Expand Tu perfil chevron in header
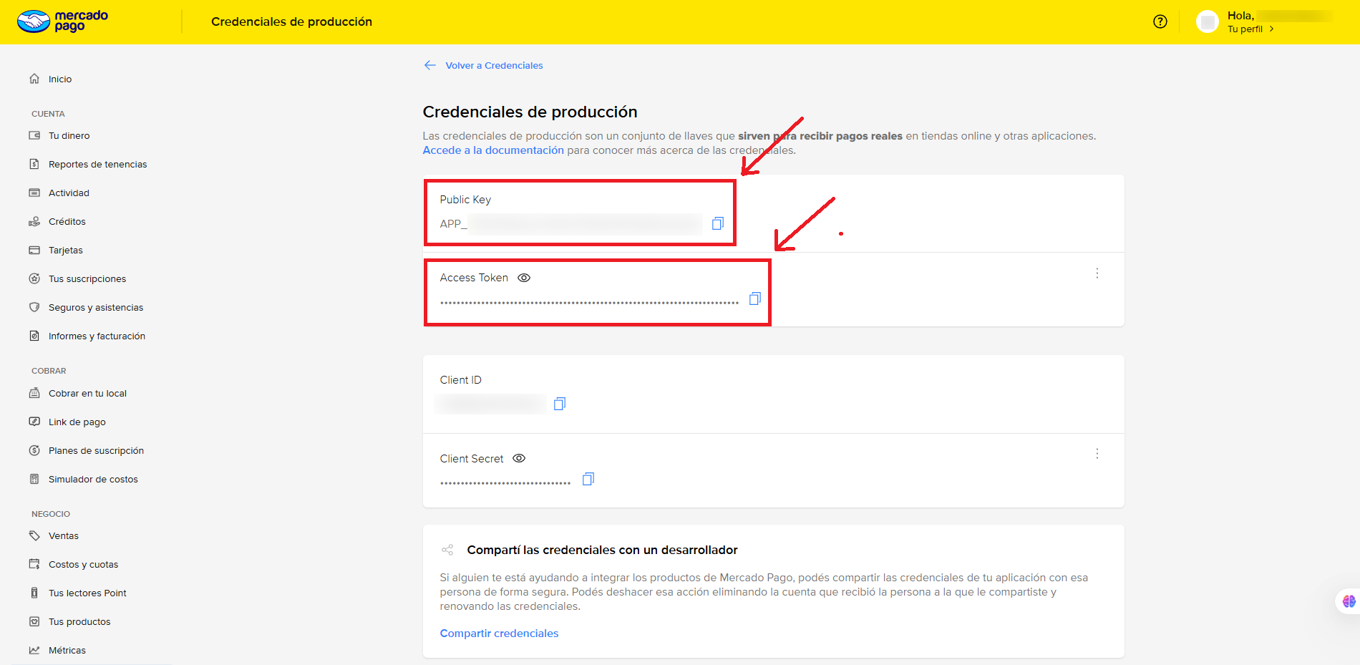Image resolution: width=1360 pixels, height=665 pixels. click(x=1271, y=29)
